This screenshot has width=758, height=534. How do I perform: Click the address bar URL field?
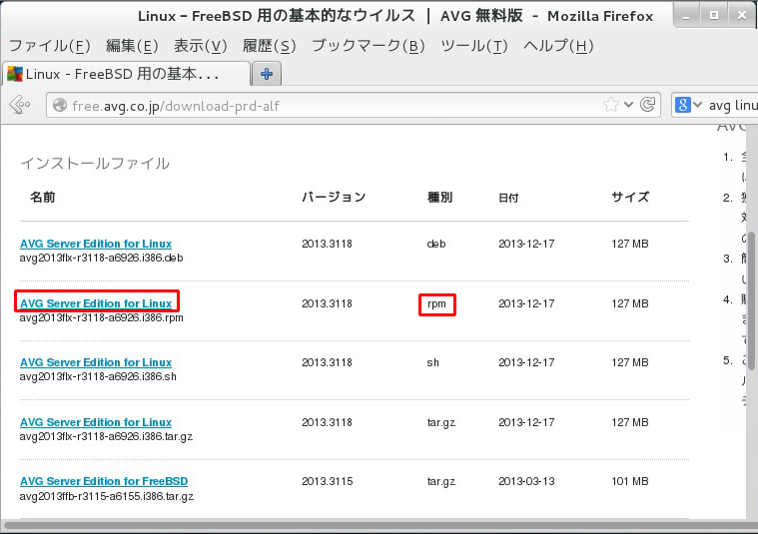(330, 105)
